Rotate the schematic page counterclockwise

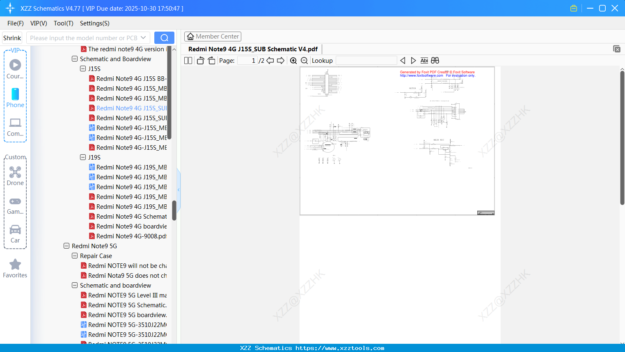pos(200,60)
